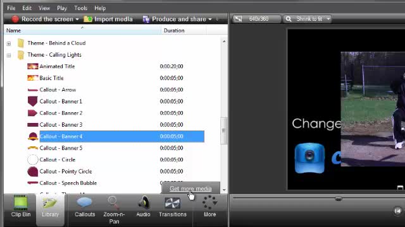Select the Callout - Banner 5 icon
405x227 pixels.
coord(32,148)
